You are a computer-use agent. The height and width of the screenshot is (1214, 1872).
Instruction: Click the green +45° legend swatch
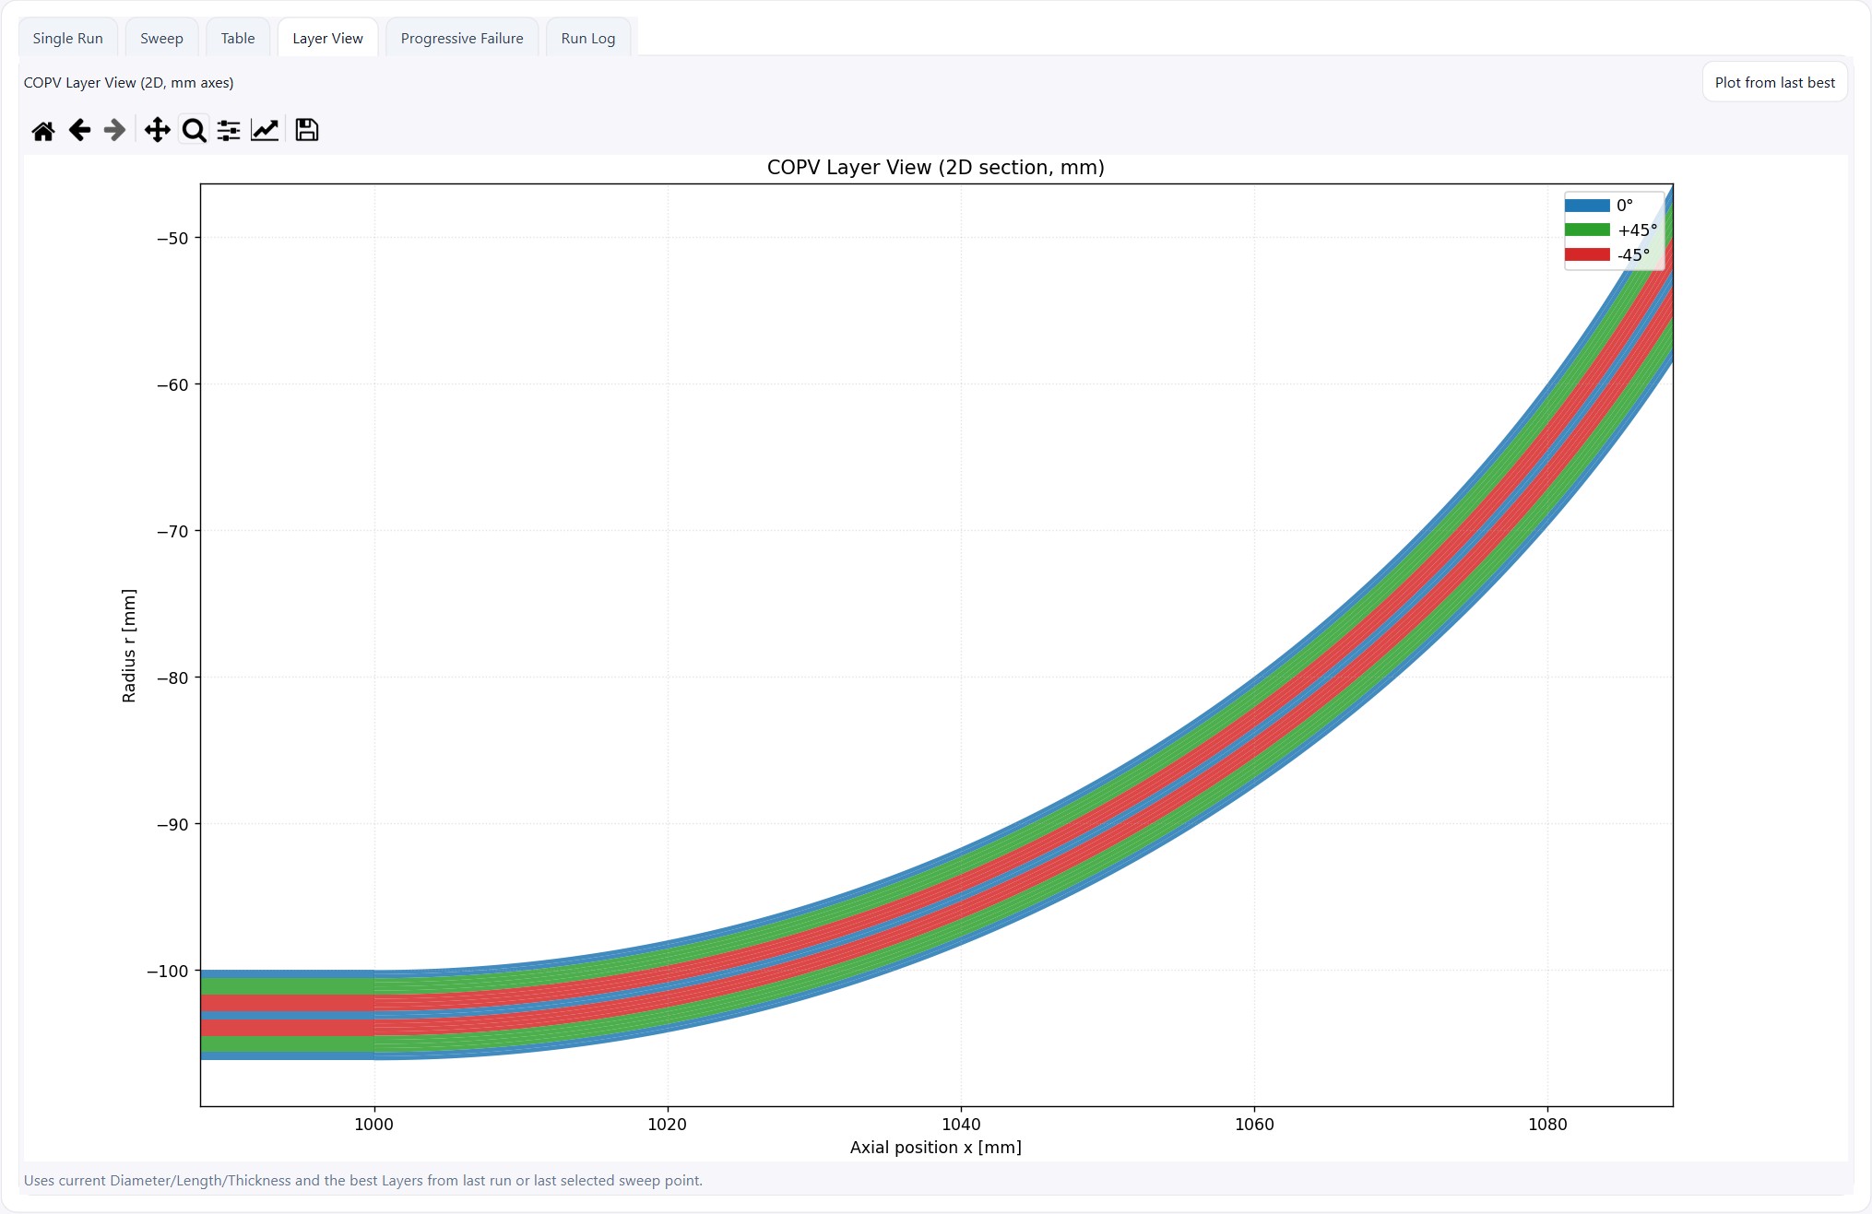point(1586,230)
